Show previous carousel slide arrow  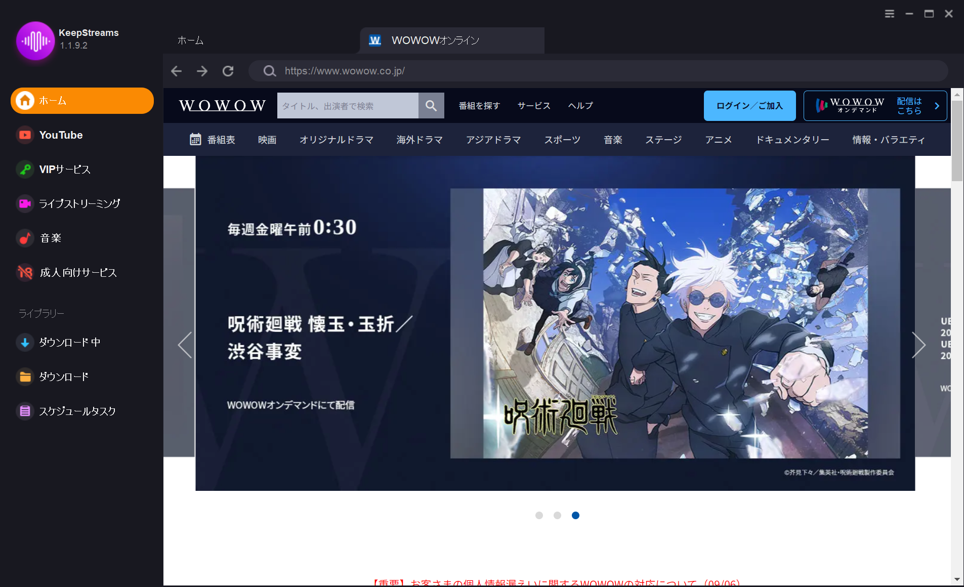pos(185,345)
